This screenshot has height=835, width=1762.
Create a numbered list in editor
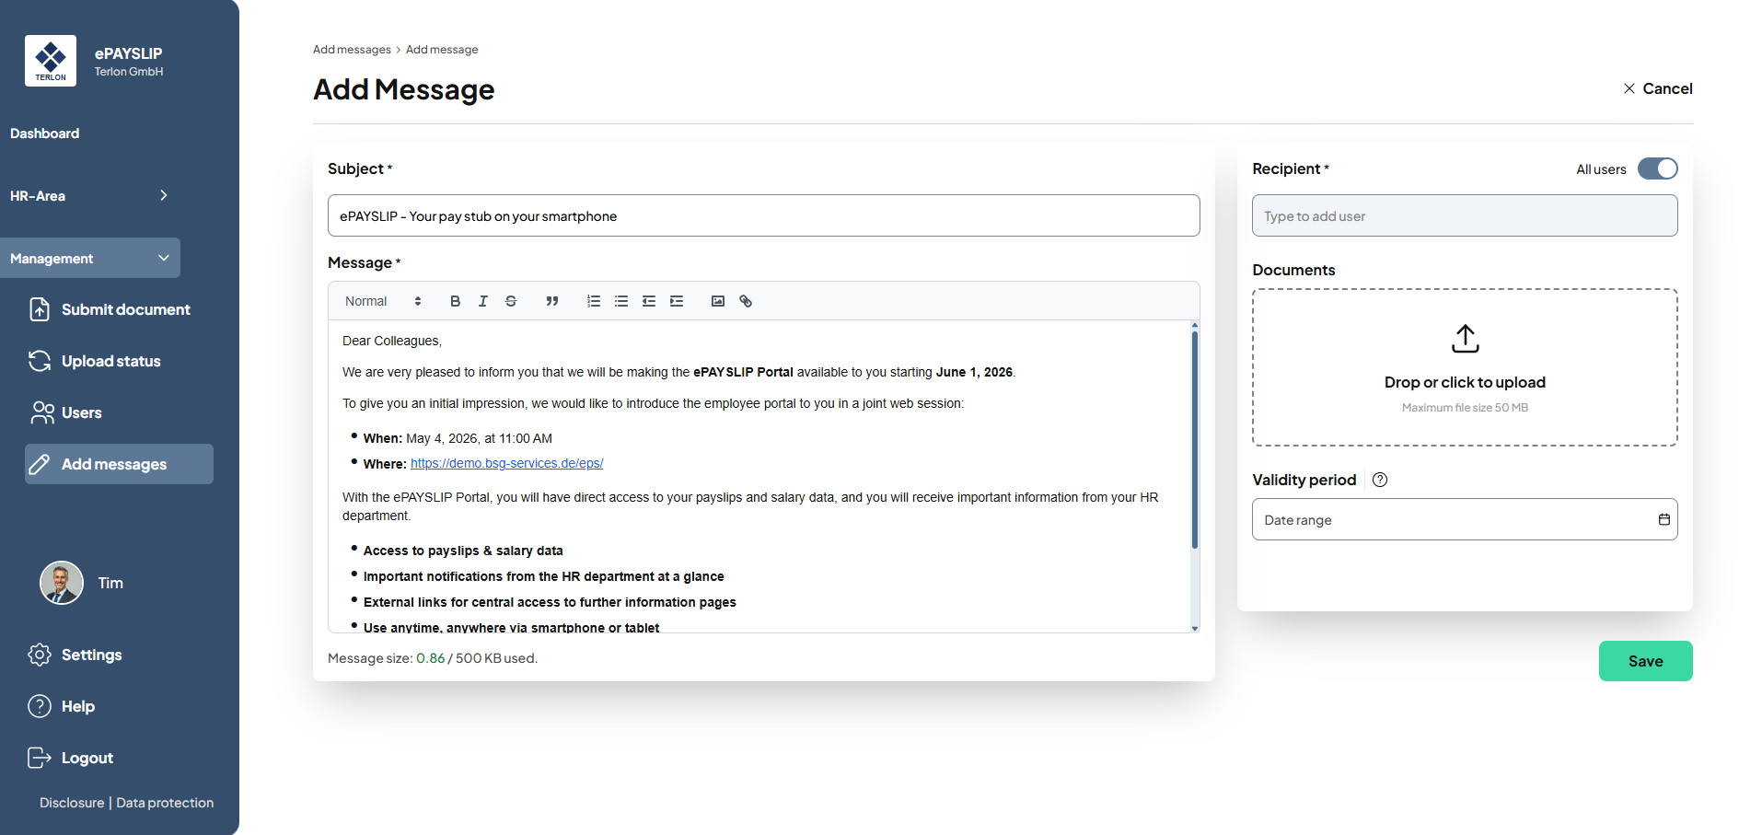(x=594, y=301)
